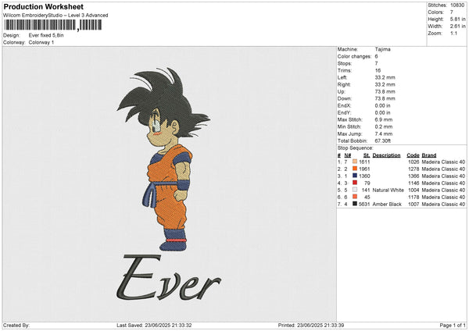Select Max Jump value 7.4 mm
469x331 pixels.
click(384, 133)
